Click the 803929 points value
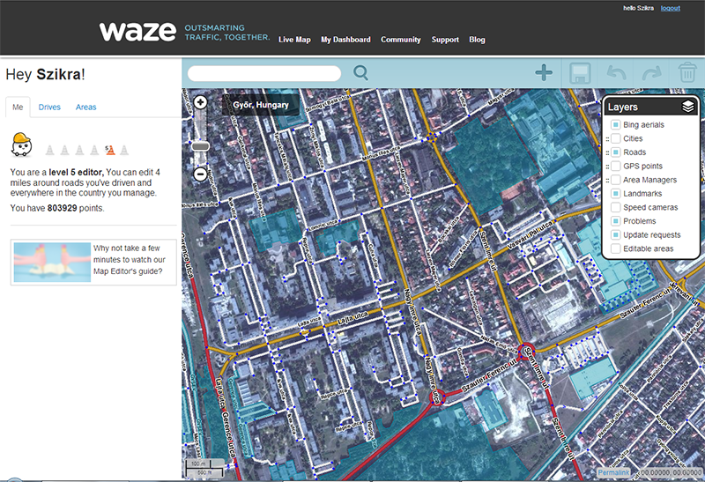 [62, 208]
